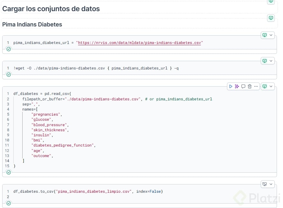Image resolution: width=283 pixels, height=208 pixels.
Task: Click status checkmark under the wget cell
Action: pyautogui.click(x=9, y=75)
